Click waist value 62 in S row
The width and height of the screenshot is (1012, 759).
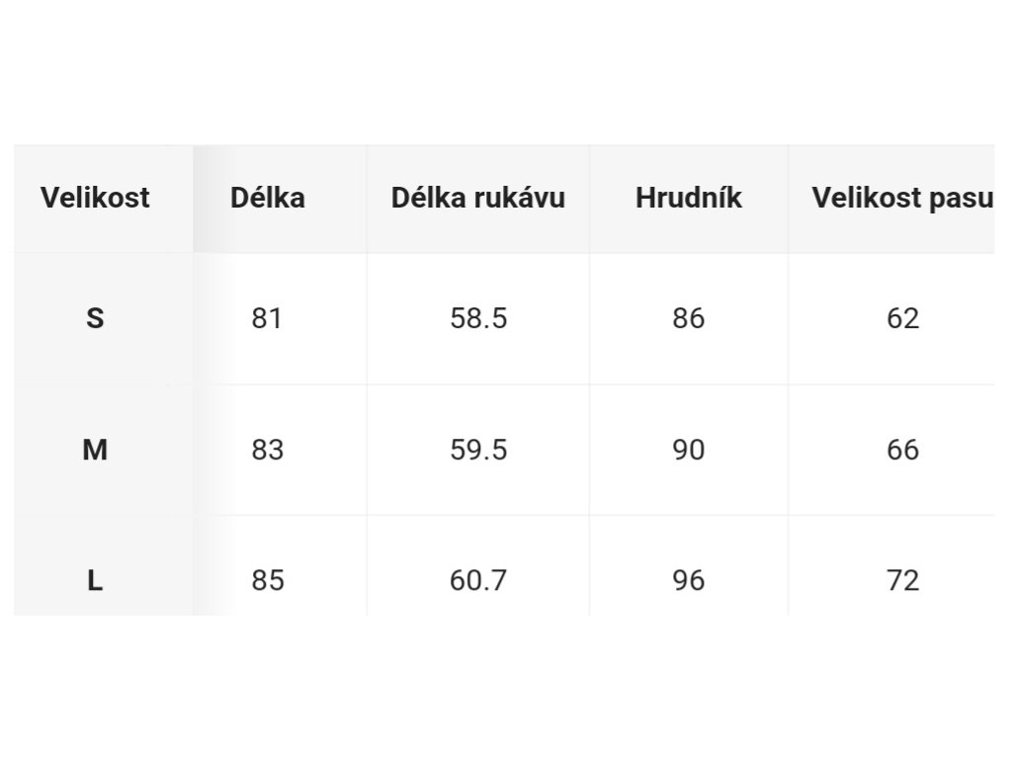point(902,318)
